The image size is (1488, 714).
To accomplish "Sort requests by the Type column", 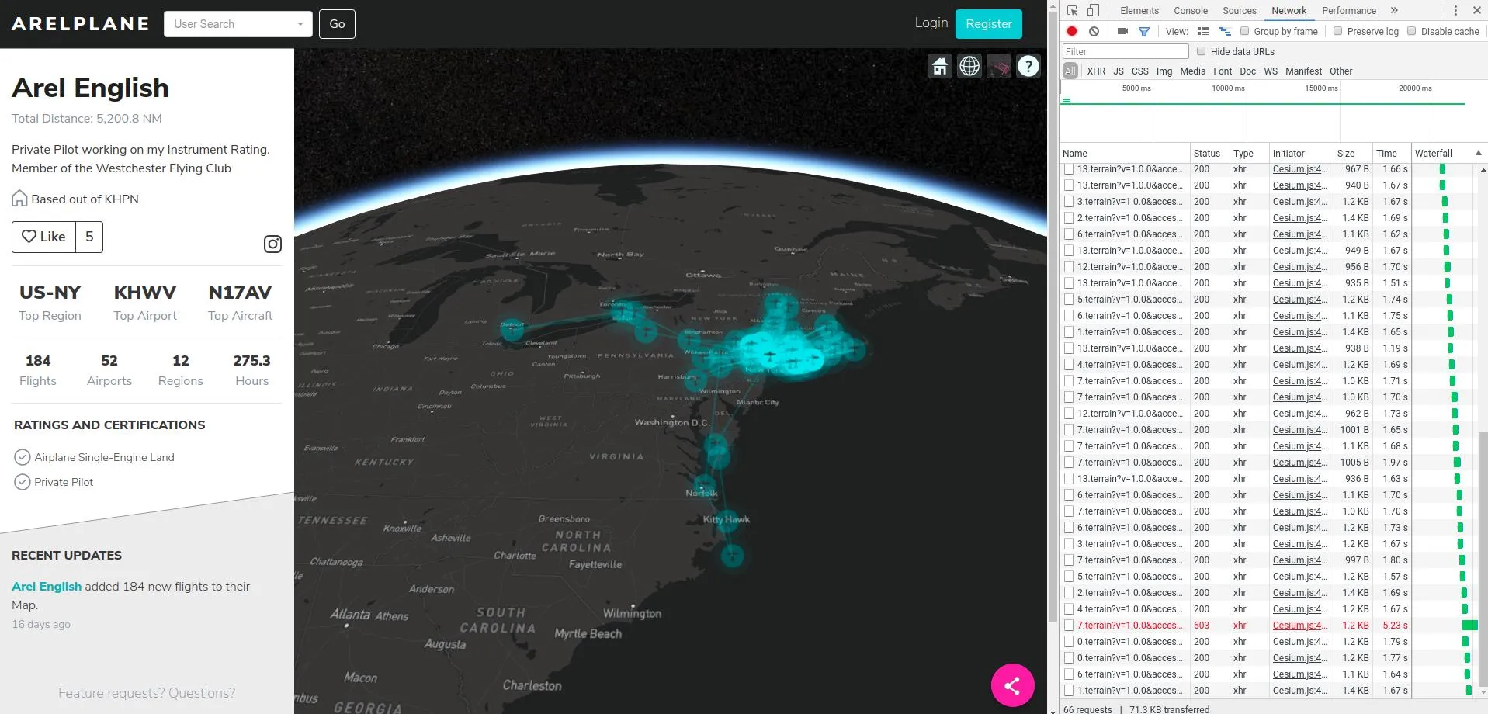I will coord(1249,154).
